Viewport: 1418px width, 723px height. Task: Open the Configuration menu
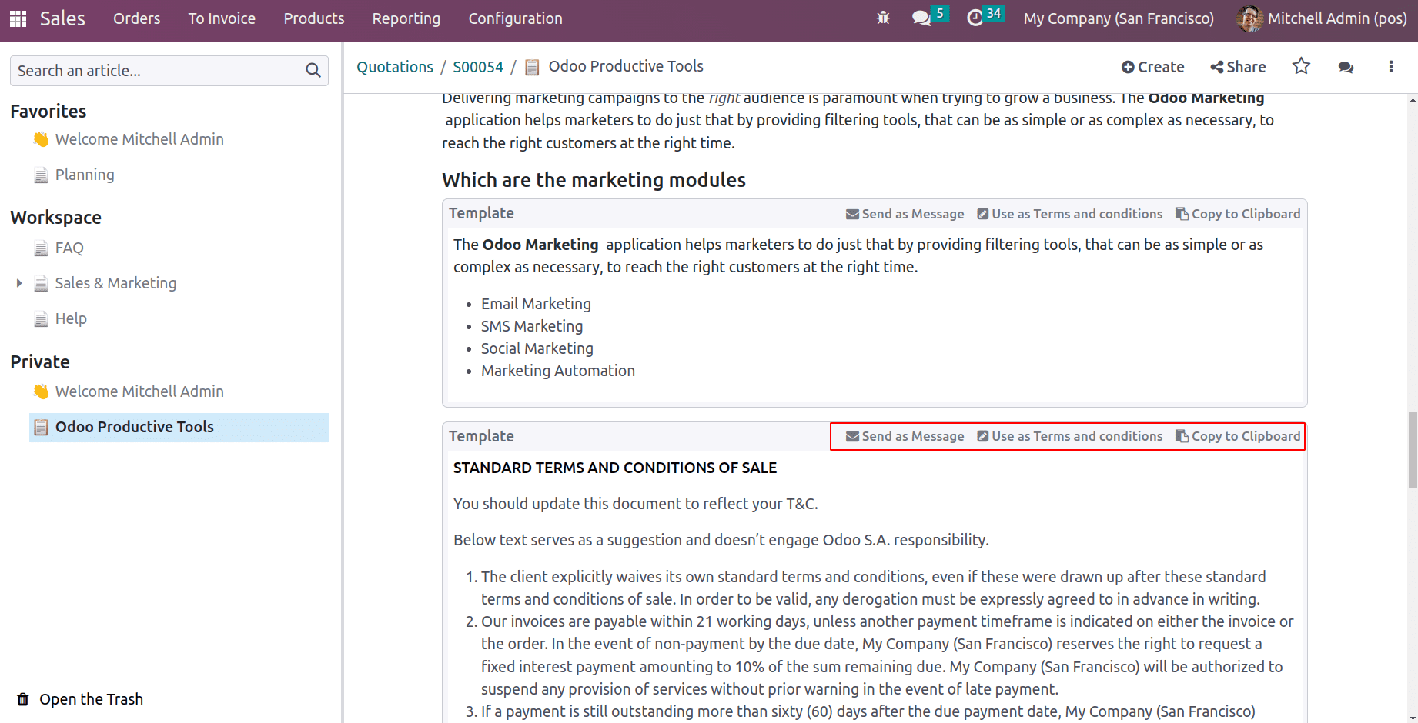pos(516,18)
